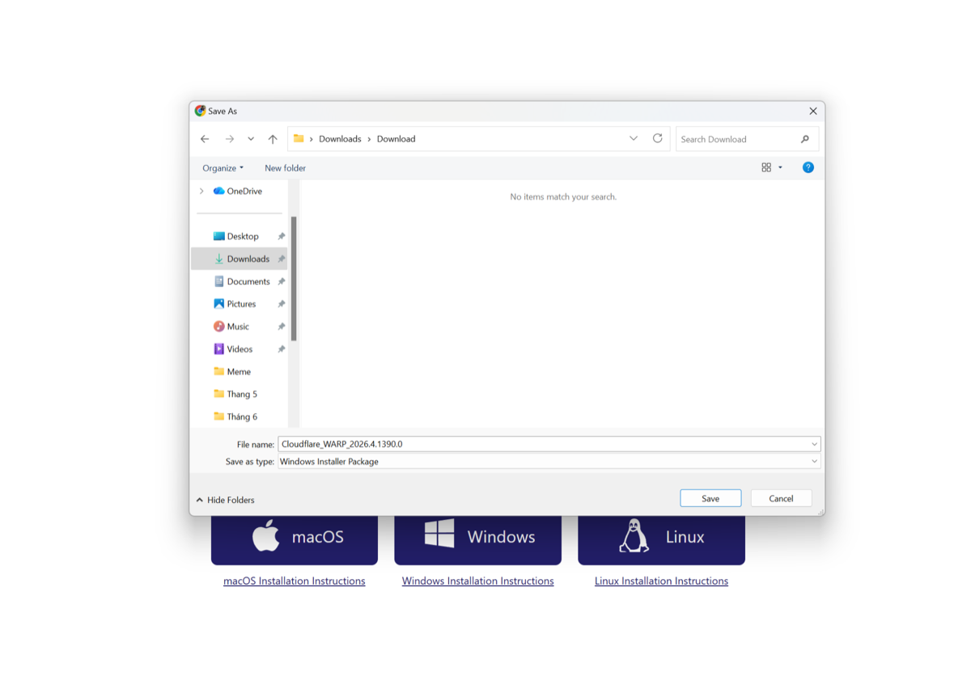Open the Save as type dropdown
Viewport: 971px width, 676px height.
[549, 461]
